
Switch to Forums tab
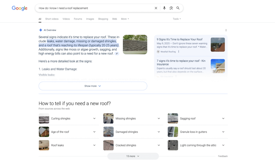point(78,19)
